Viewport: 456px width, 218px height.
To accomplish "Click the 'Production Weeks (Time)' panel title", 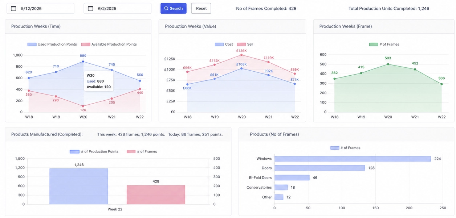I will pos(36,26).
